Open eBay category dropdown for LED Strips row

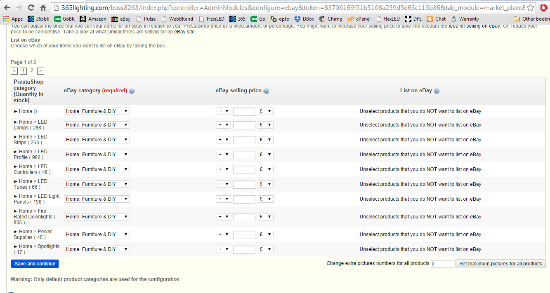(97, 140)
